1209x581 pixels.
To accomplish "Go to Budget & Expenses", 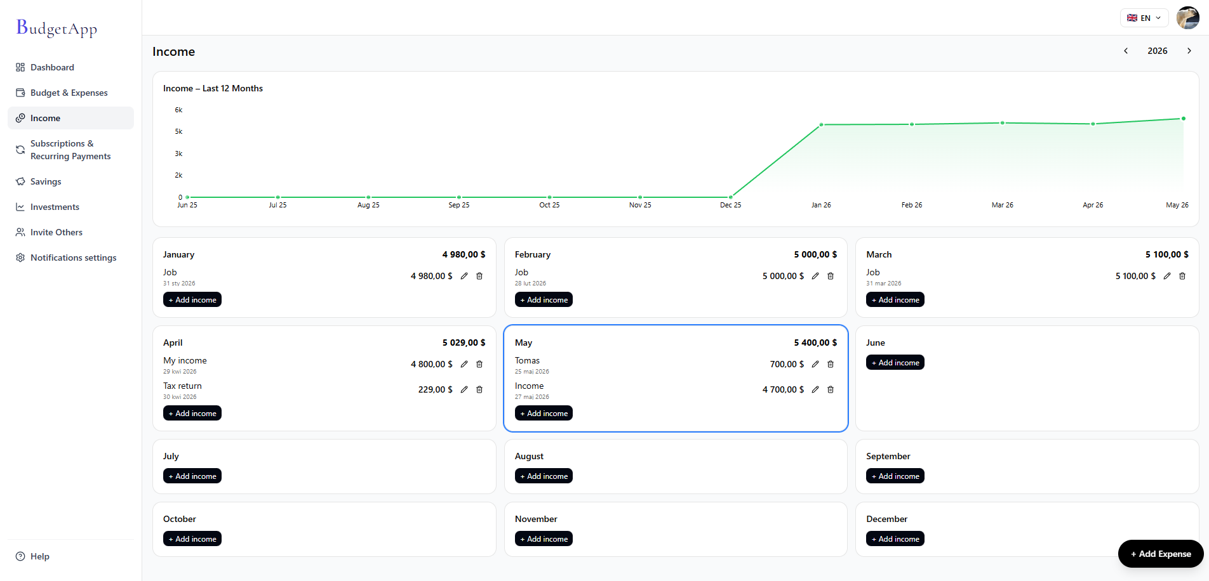I will click(70, 93).
